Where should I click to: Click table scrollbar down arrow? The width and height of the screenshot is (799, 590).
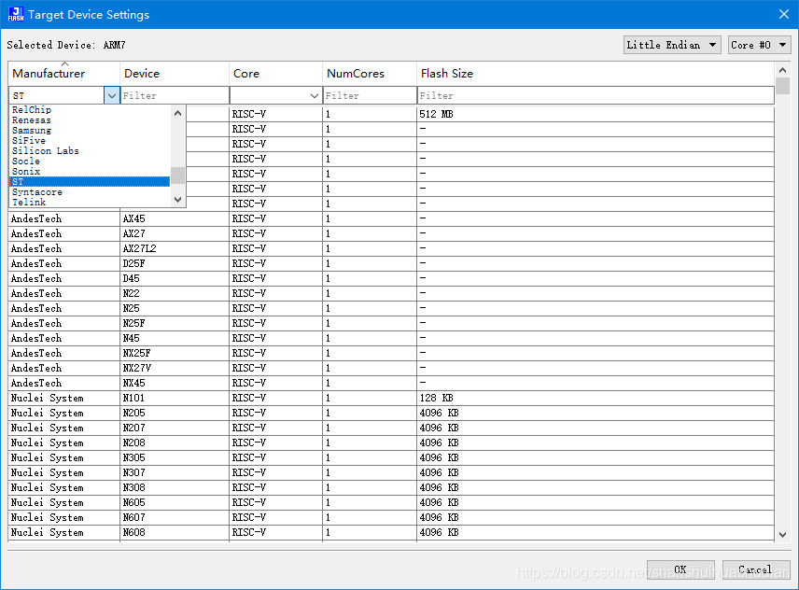783,535
